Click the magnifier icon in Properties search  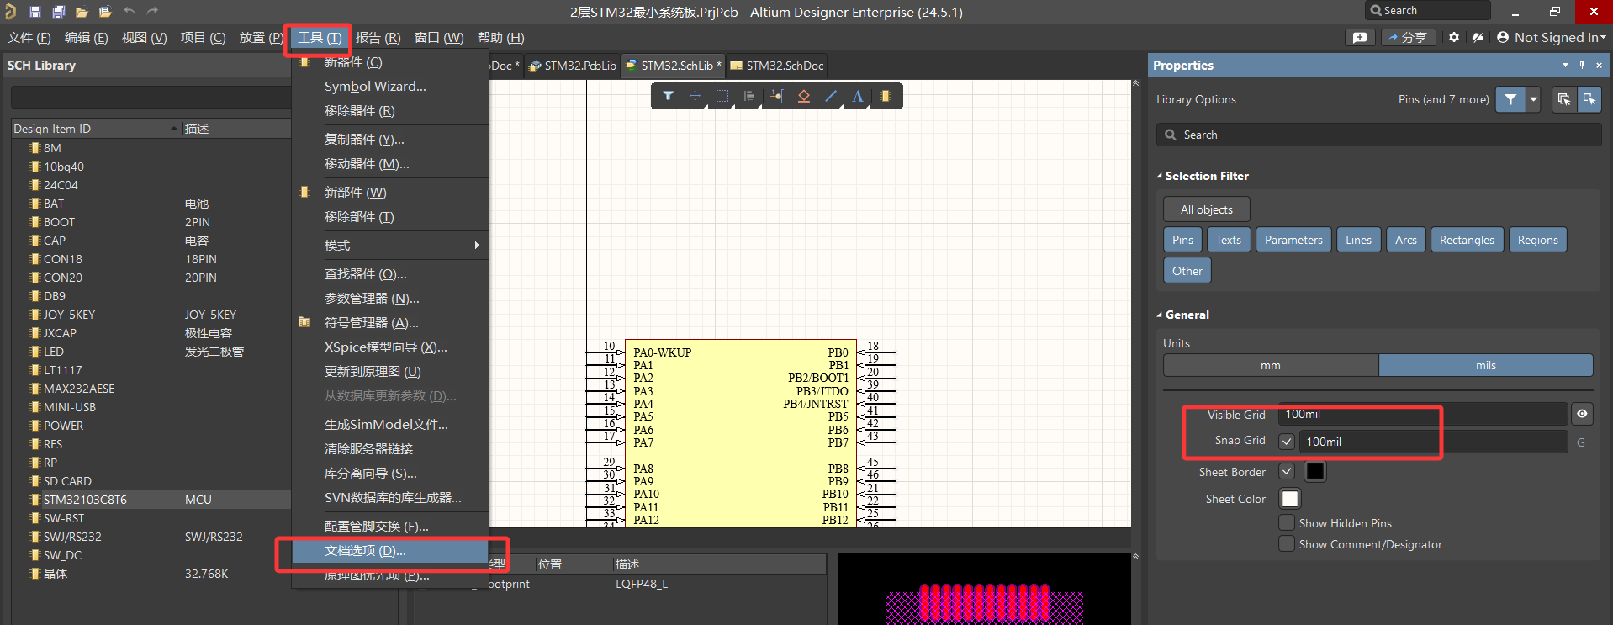click(1171, 135)
